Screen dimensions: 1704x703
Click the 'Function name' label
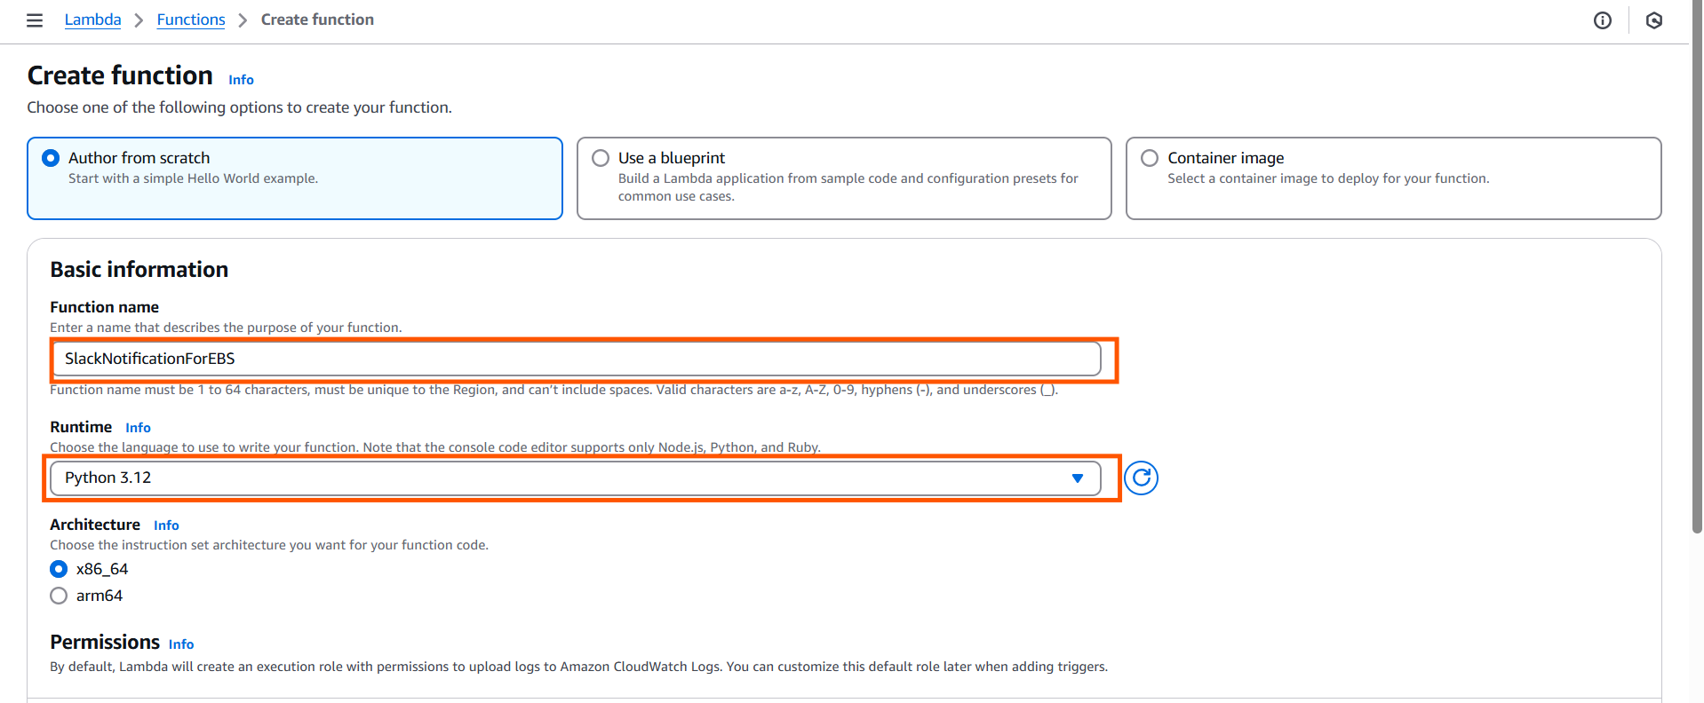[104, 307]
